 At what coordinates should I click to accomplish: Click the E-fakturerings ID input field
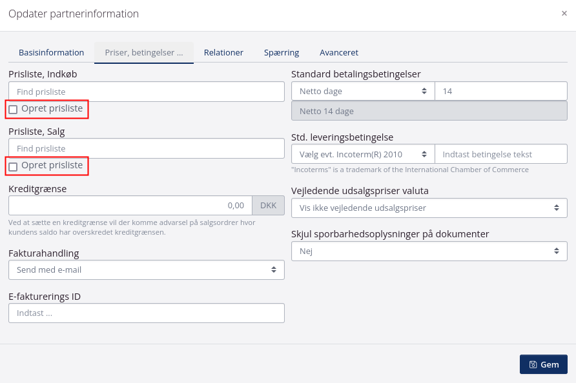coord(146,313)
